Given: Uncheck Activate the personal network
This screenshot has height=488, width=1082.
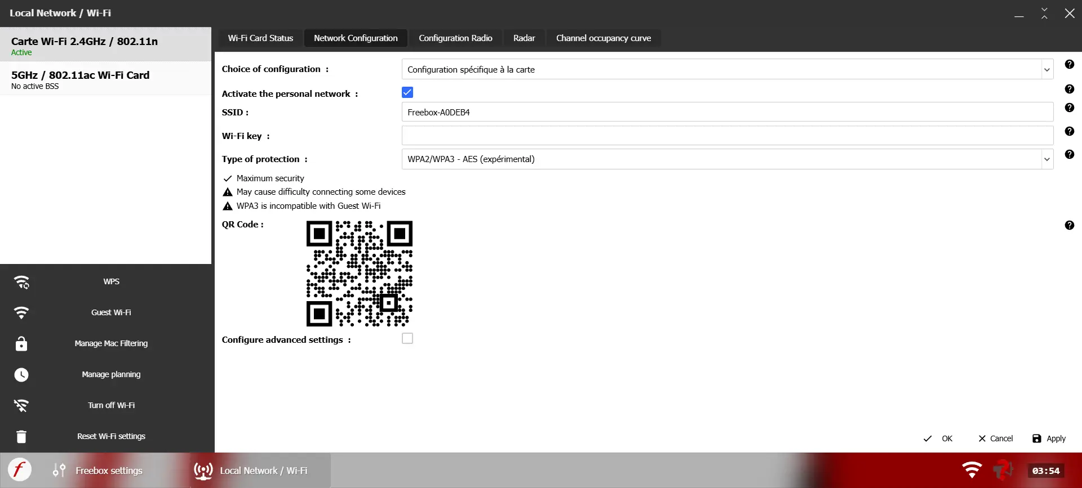Looking at the screenshot, I should tap(407, 92).
